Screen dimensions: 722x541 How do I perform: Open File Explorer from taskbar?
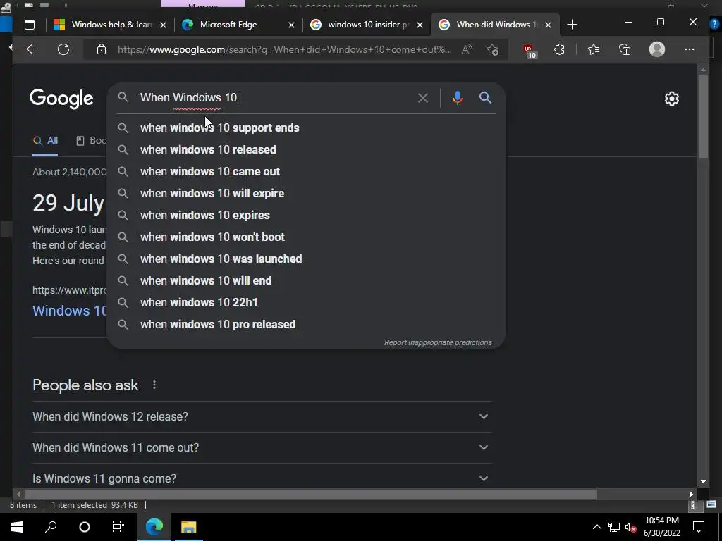point(188,527)
